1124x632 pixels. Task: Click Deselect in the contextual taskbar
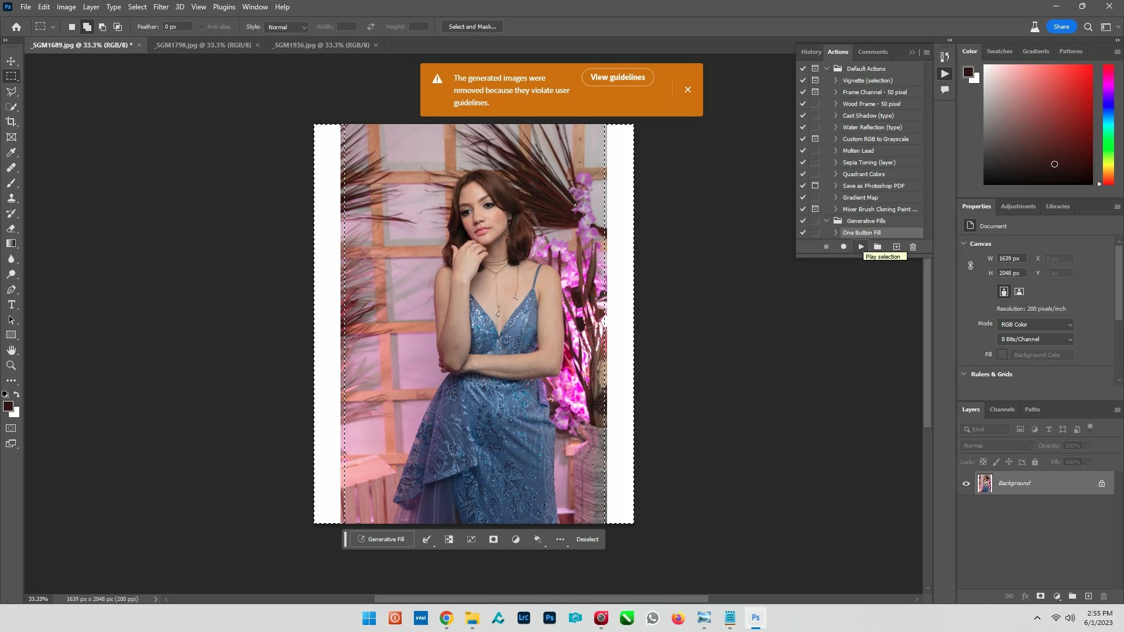point(587,540)
